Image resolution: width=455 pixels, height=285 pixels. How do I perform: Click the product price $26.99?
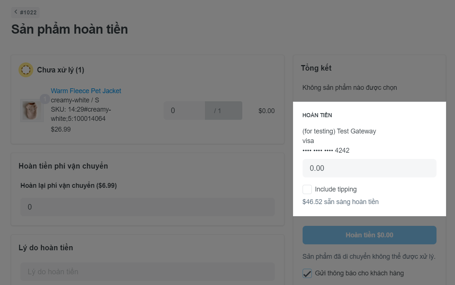click(61, 129)
